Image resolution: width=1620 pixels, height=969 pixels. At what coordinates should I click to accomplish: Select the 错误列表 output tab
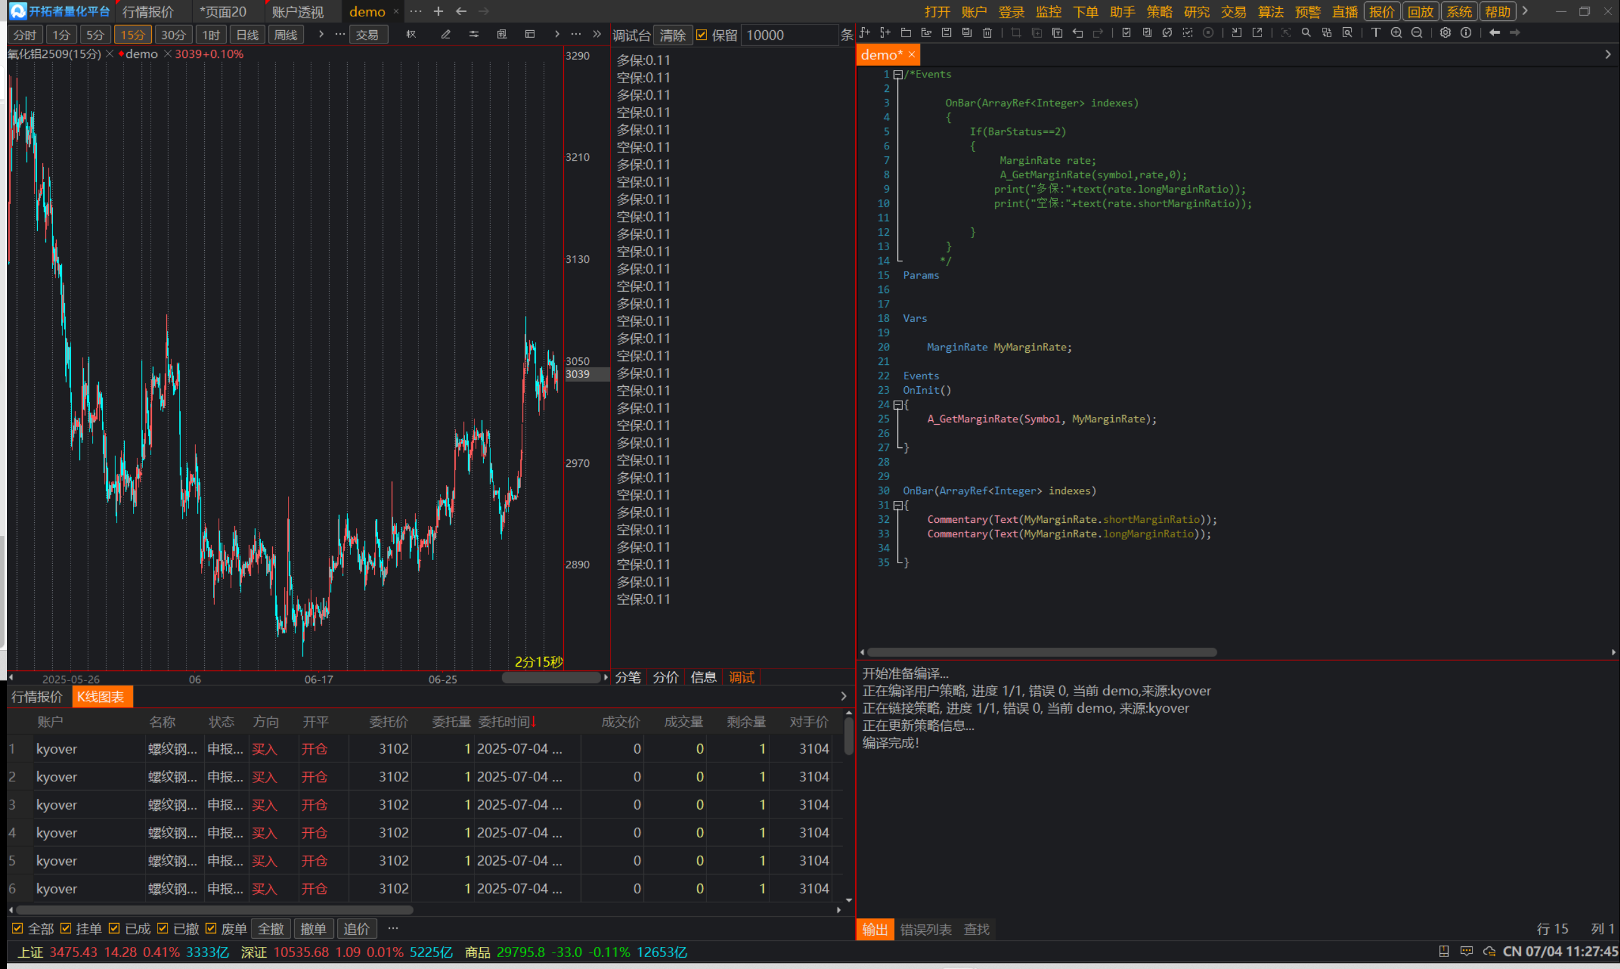[x=925, y=929]
